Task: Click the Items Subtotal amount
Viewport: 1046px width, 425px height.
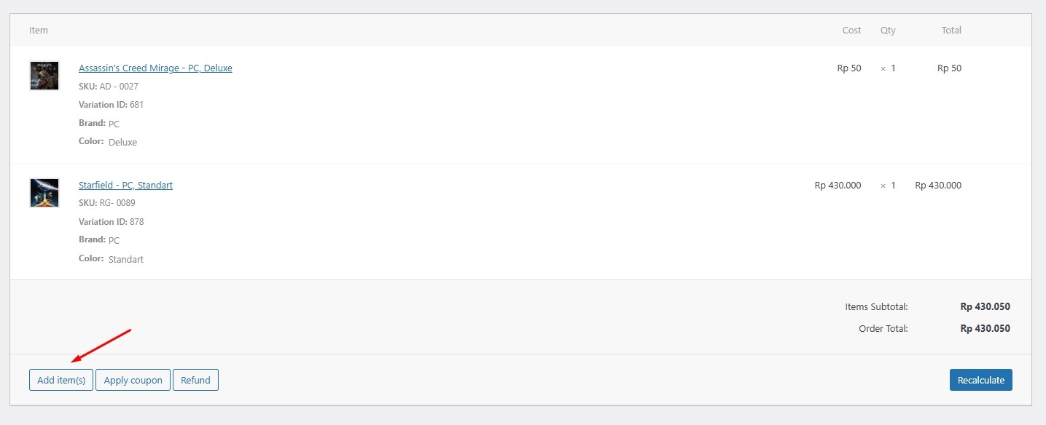Action: 985,306
